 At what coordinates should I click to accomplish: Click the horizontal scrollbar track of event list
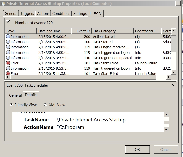(161, 77)
